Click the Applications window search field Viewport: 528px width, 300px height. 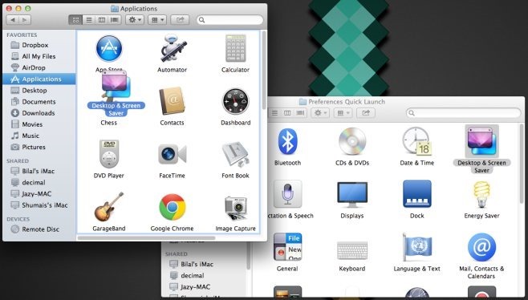(x=229, y=20)
